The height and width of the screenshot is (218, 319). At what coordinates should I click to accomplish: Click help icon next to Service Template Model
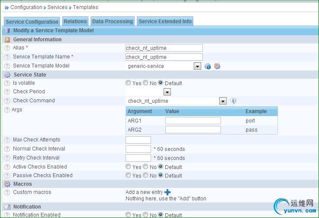coord(7,66)
